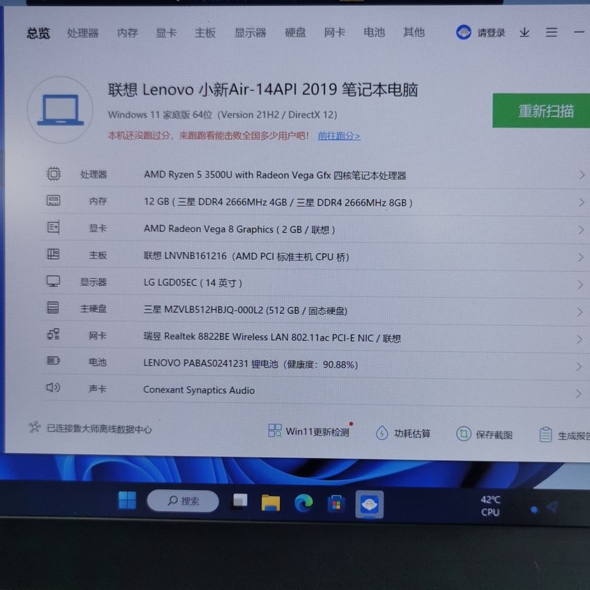The width and height of the screenshot is (590, 590).
Task: Click the user avatar login icon
Action: 463,32
